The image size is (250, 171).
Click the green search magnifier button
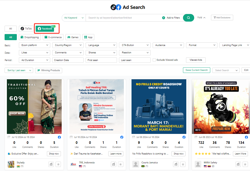[x=189, y=18]
